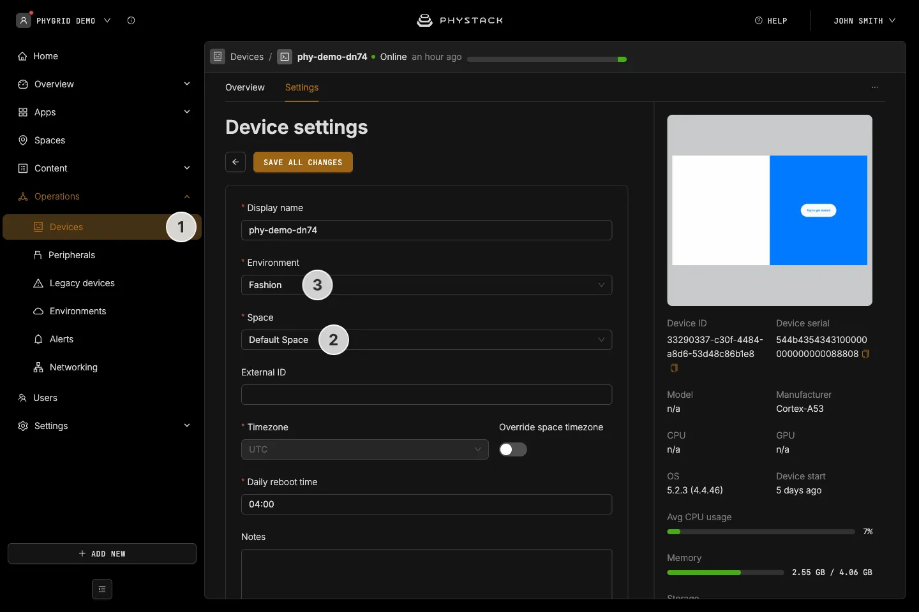Open the John Smith user menu
Screen dimensions: 919x612
point(864,20)
